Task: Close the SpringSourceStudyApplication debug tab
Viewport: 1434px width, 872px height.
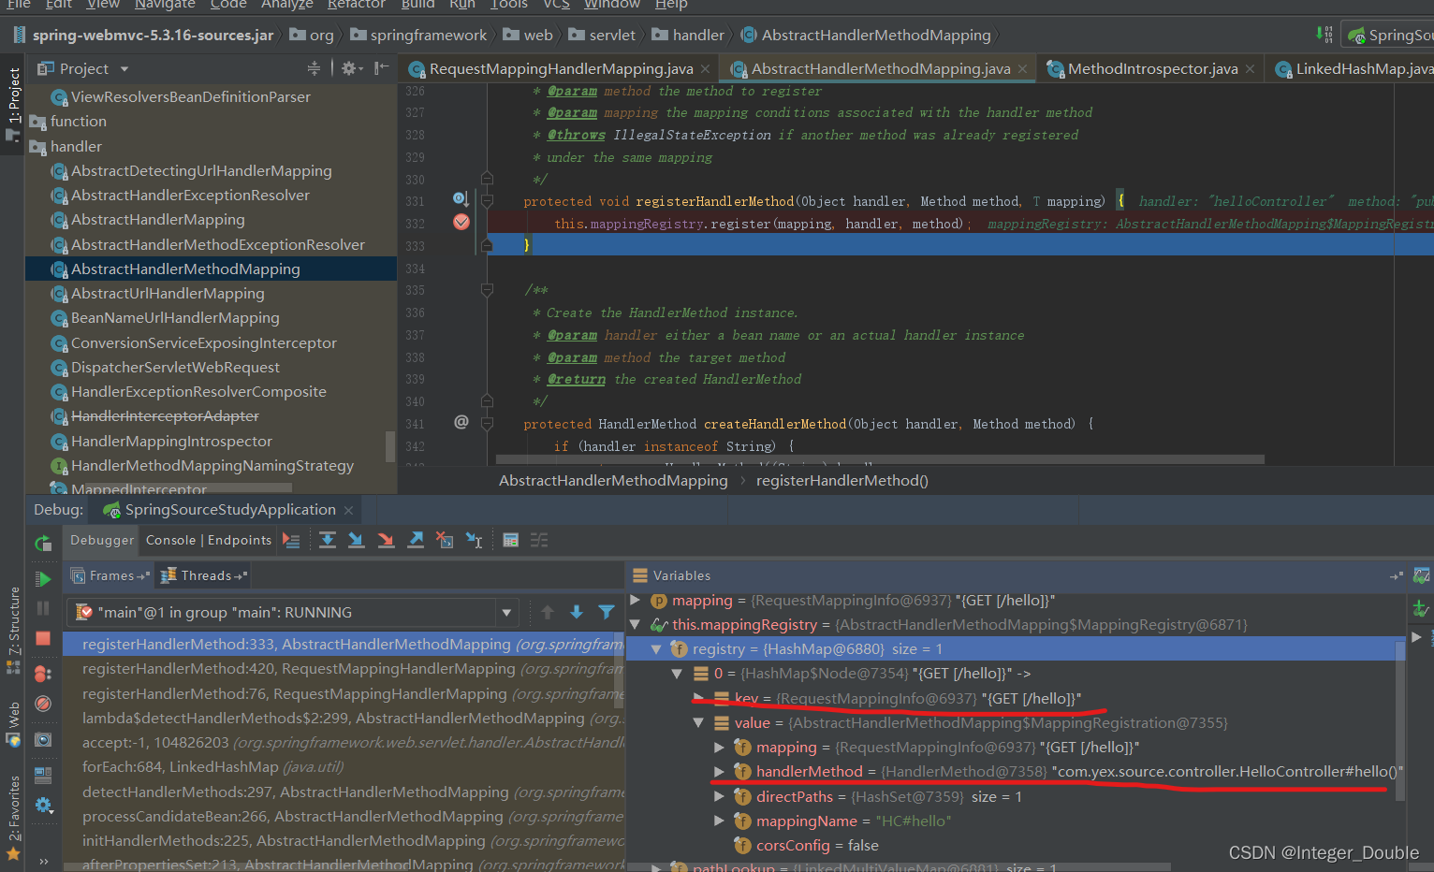Action: coord(348,510)
